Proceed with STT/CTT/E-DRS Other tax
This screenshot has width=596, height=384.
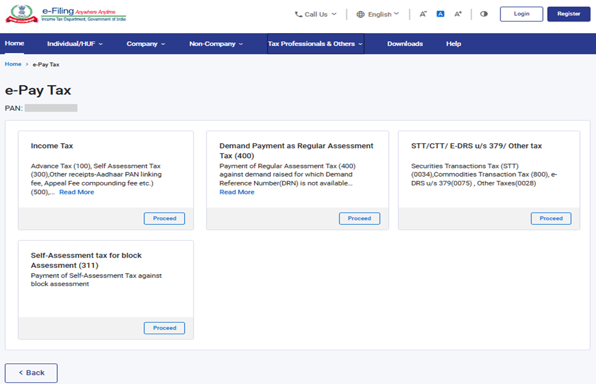pos(551,219)
